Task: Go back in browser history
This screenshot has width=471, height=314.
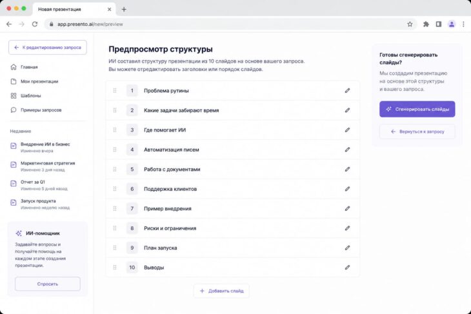Action: [9, 24]
